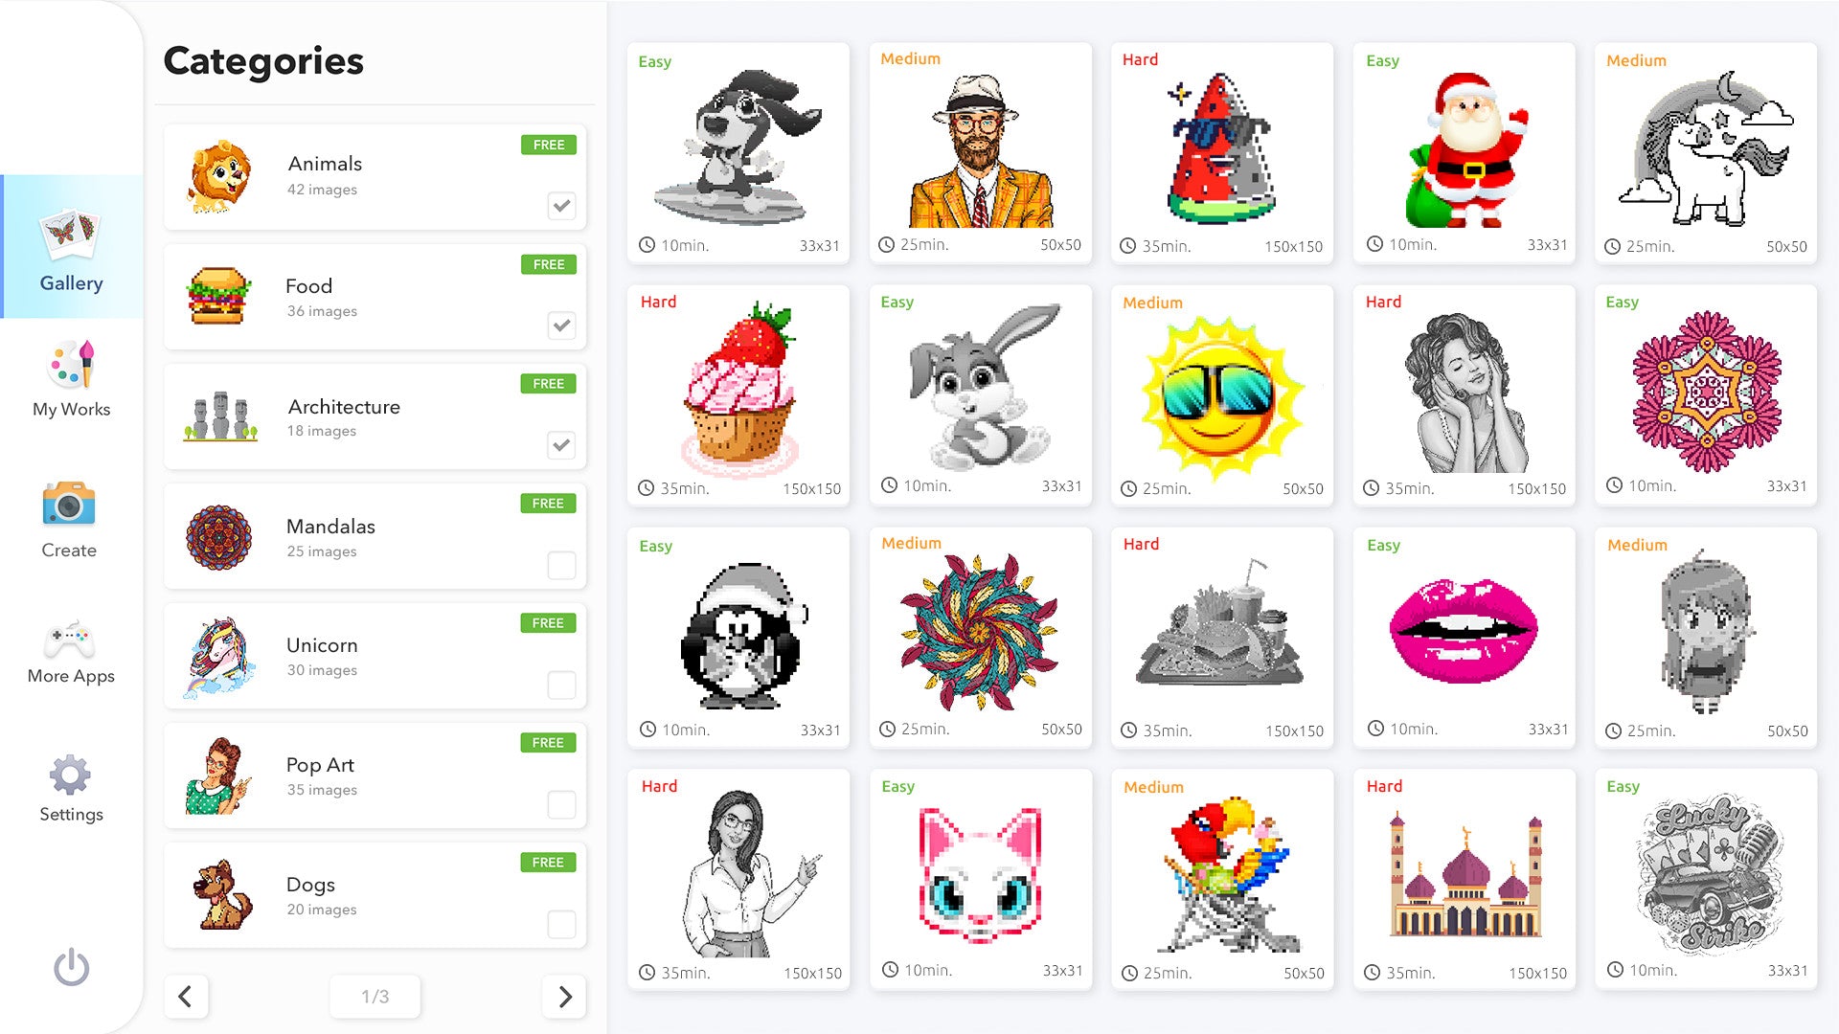The image size is (1839, 1034).
Task: Select the Create camera icon
Action: (69, 504)
